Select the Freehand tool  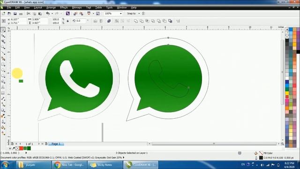(3, 53)
